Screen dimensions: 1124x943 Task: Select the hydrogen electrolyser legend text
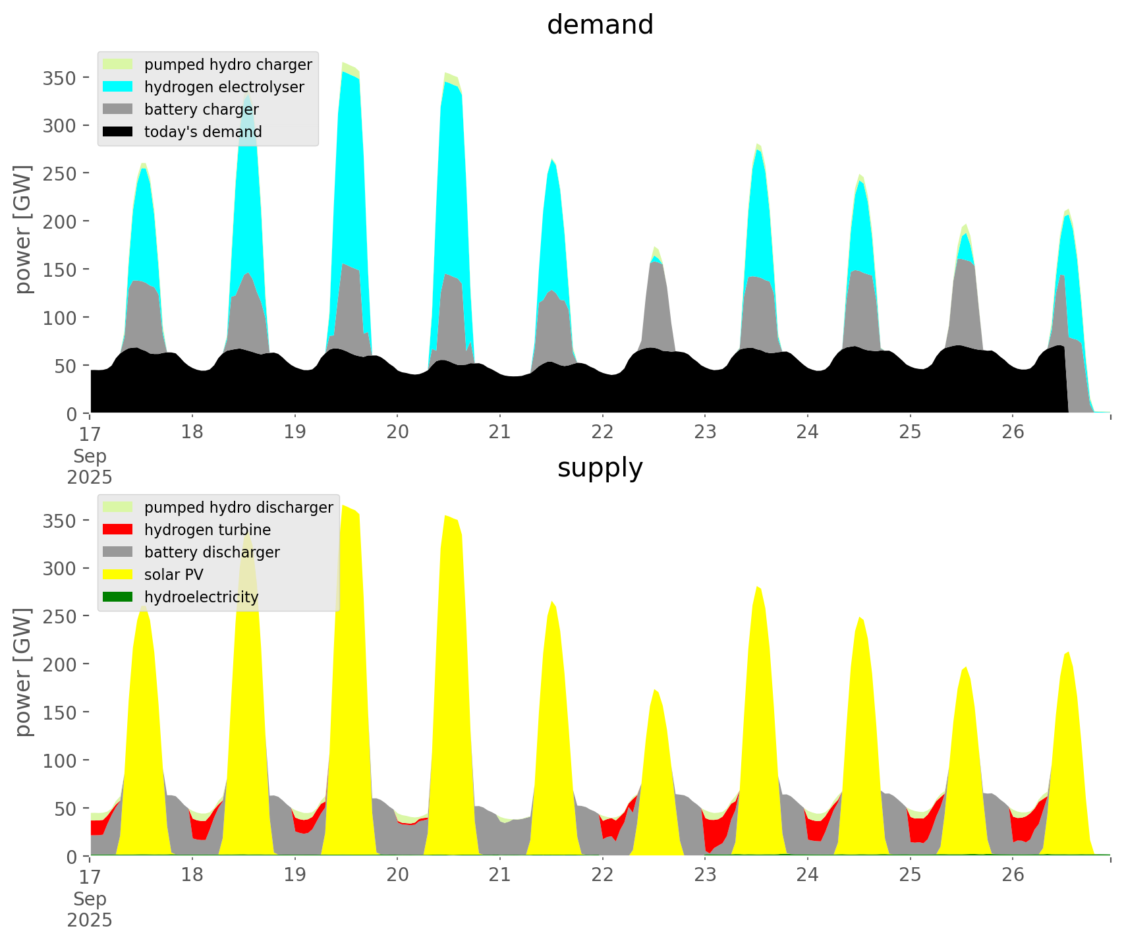click(x=224, y=87)
